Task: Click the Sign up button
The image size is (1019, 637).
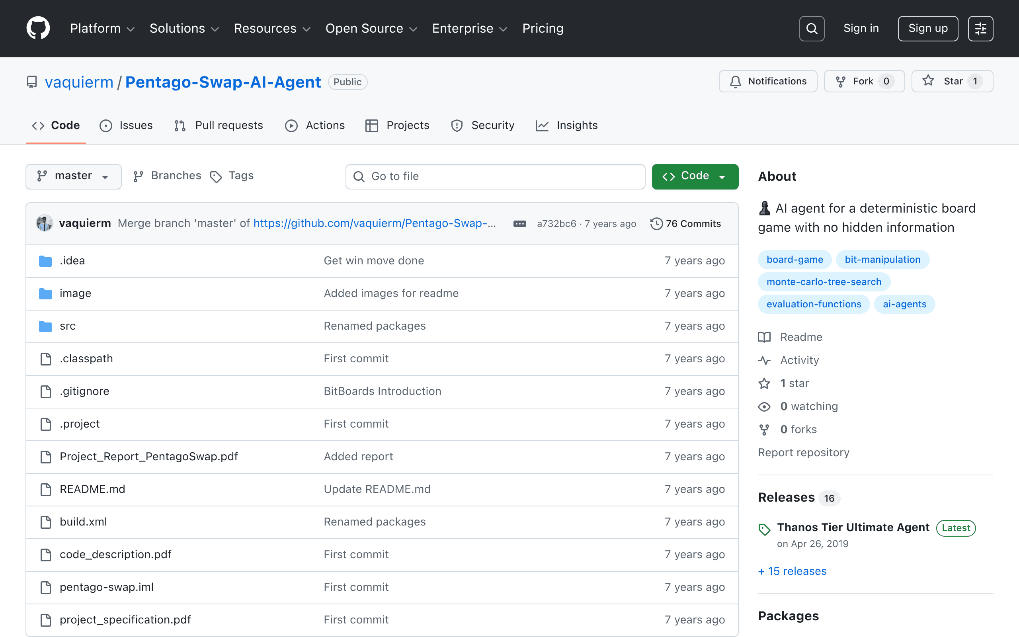Action: pyautogui.click(x=928, y=29)
